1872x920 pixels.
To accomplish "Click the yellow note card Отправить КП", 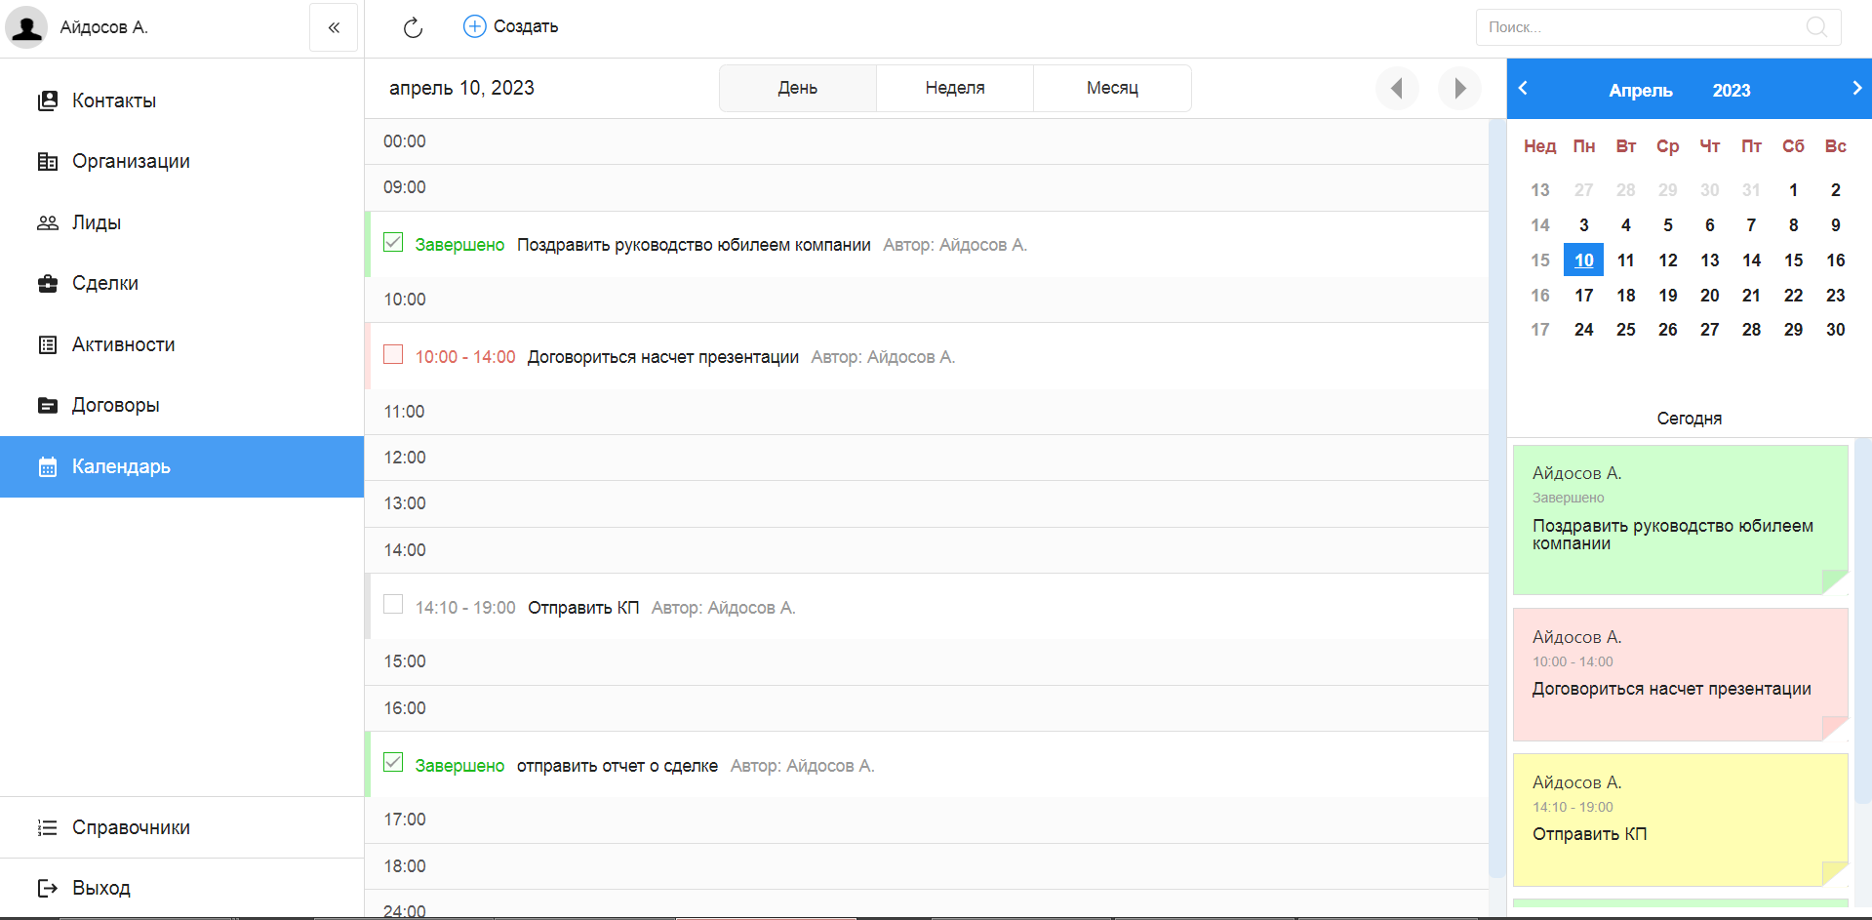I will [x=1680, y=820].
